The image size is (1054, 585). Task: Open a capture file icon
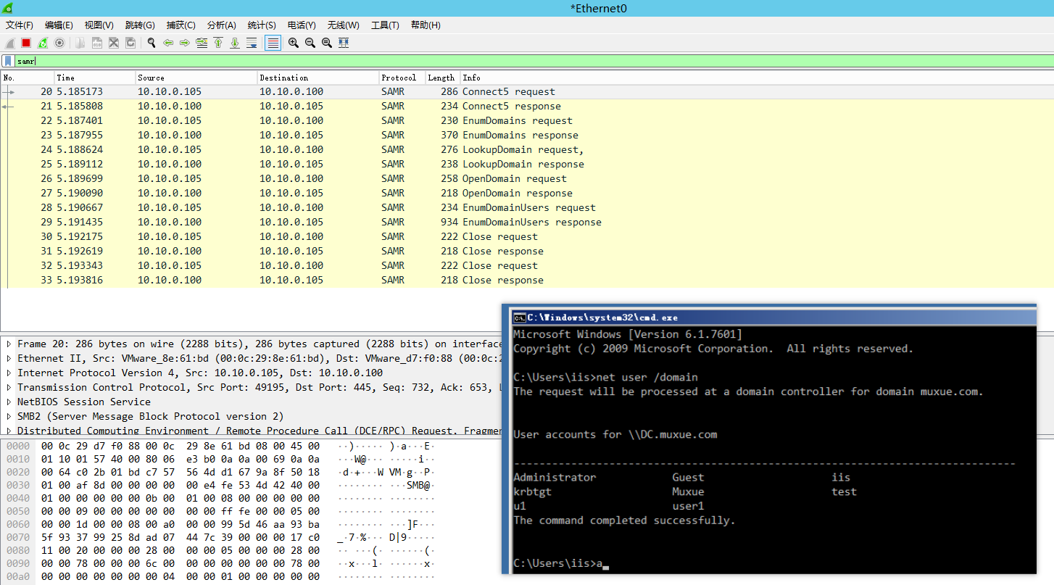[x=80, y=43]
